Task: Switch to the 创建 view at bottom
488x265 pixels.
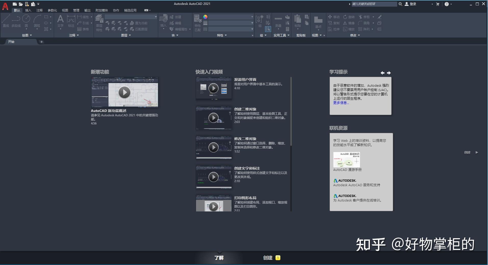Action: pos(268,258)
